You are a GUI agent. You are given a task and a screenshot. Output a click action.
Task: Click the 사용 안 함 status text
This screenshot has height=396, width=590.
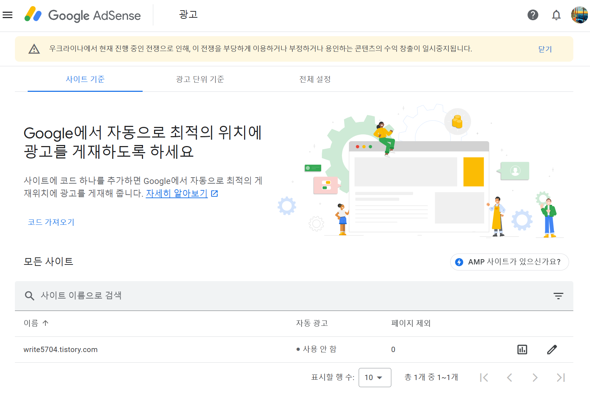[x=319, y=349]
